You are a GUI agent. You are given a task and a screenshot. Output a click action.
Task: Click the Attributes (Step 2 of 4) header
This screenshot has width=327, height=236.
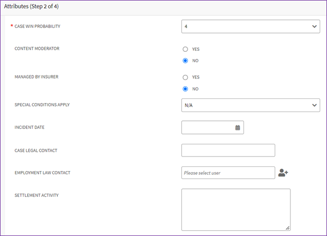(31, 6)
